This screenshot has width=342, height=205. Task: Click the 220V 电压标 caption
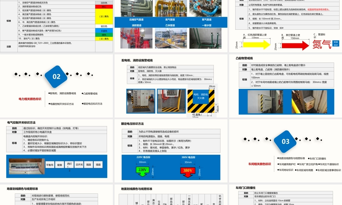[x=143, y=157]
